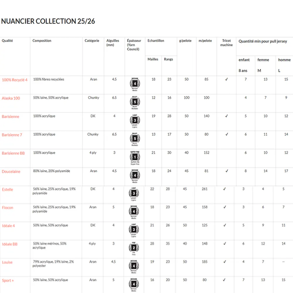Click the Composition column header
Screen dimensions: 293x293
pyautogui.click(x=42, y=40)
